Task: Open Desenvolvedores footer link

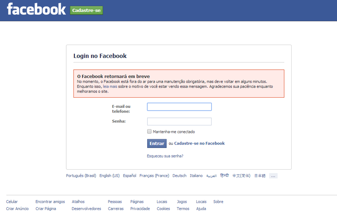Action: (x=86, y=209)
